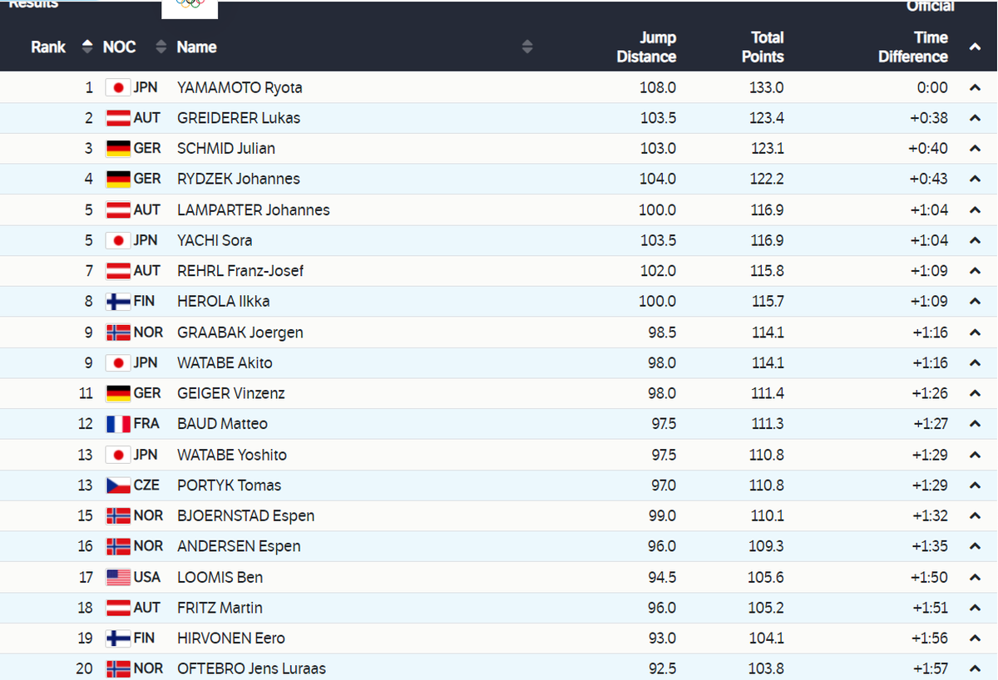Click France flag beside BAUD Matteo
The width and height of the screenshot is (998, 680).
pos(118,424)
